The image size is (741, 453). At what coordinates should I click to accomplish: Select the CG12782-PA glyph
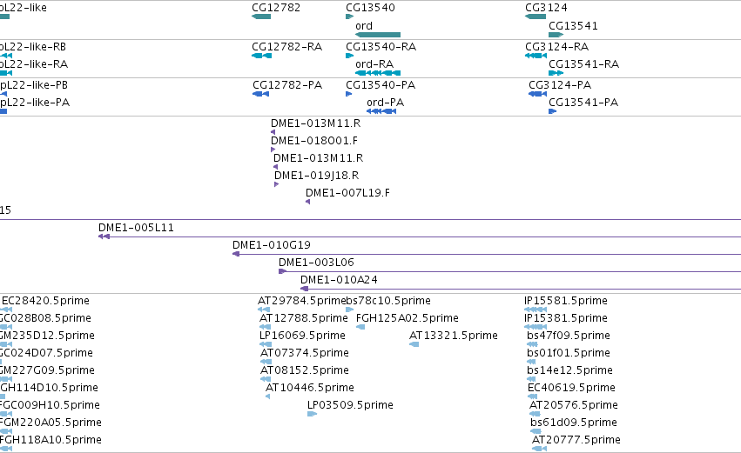click(261, 93)
